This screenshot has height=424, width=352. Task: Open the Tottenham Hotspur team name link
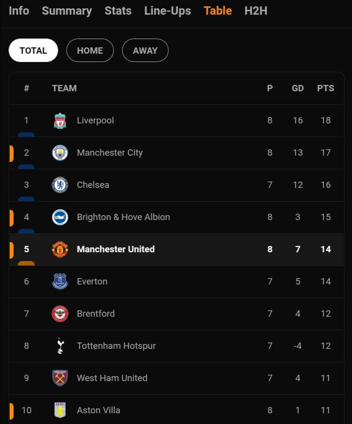click(x=116, y=346)
